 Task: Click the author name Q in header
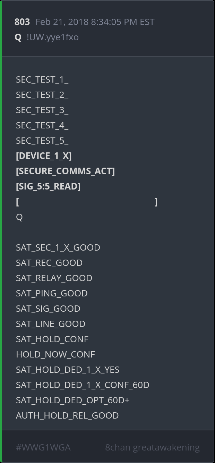click(18, 37)
